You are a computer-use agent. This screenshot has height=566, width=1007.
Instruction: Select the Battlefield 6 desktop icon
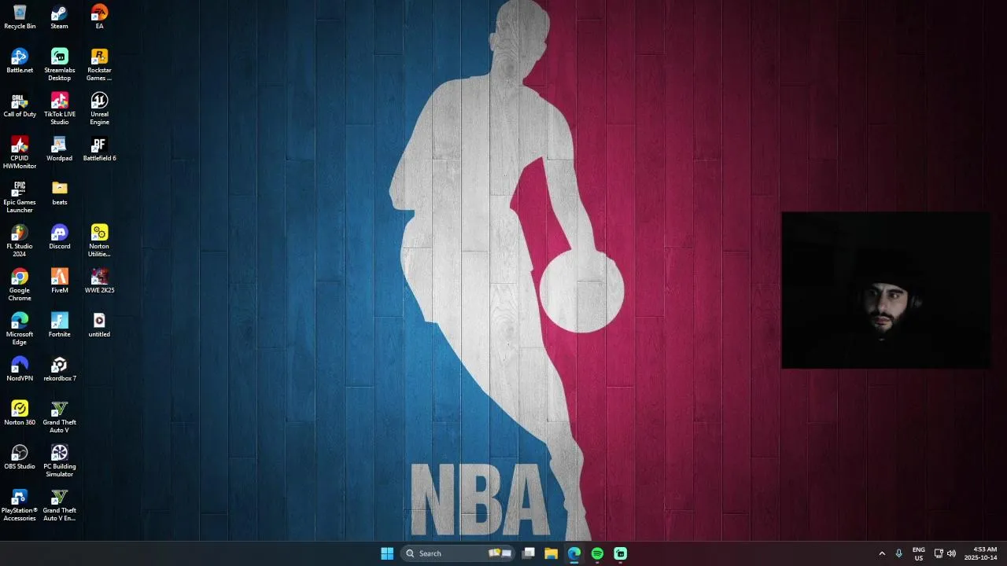click(x=99, y=149)
